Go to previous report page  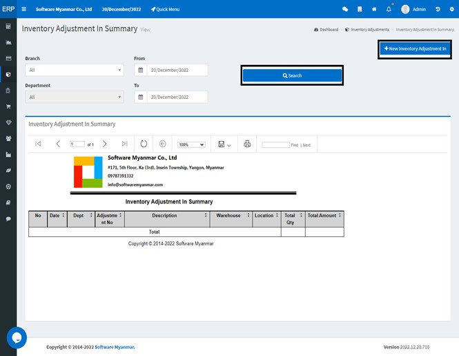click(58, 144)
